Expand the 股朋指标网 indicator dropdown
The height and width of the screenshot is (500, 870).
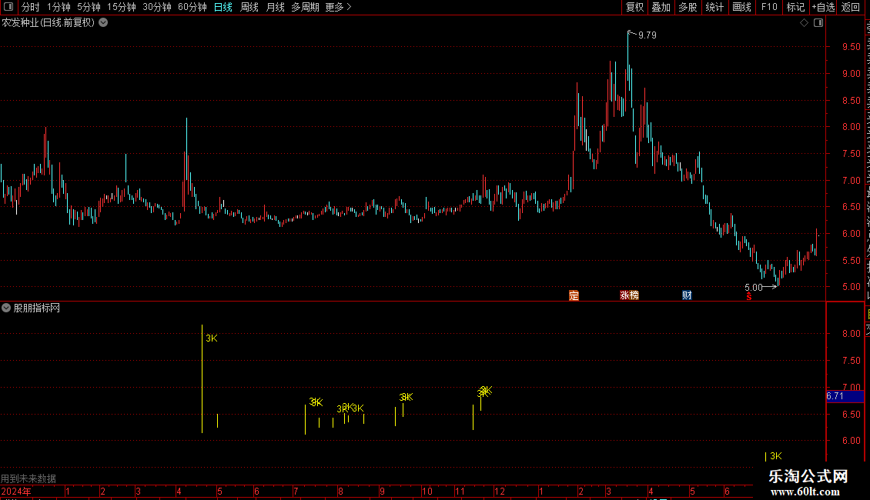point(6,308)
